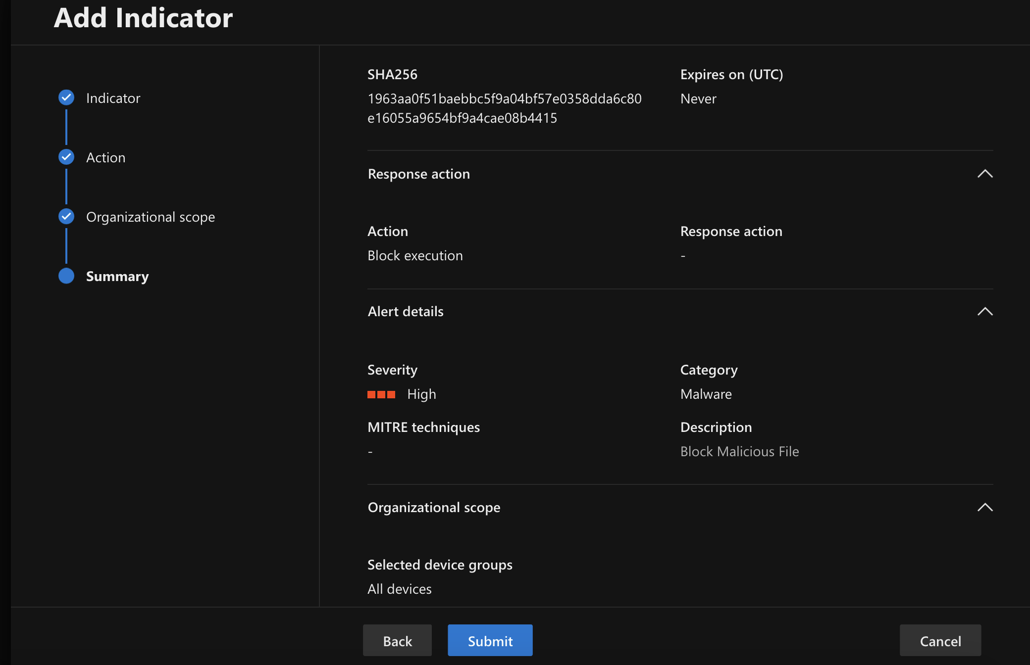1030x665 pixels.
Task: Click the 'Severity' field label
Action: [x=392, y=370]
